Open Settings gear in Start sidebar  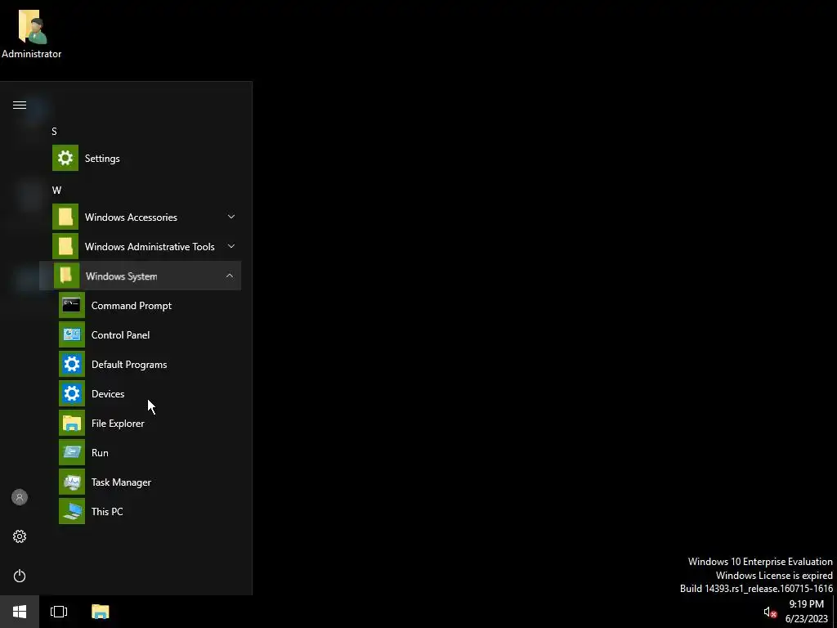click(x=20, y=536)
